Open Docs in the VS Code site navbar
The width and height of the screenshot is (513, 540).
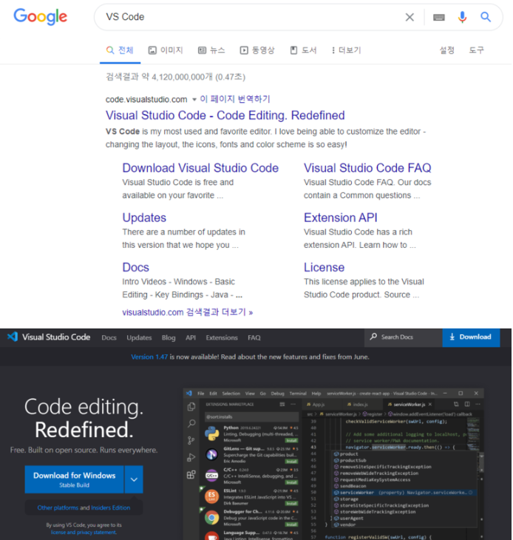109,338
